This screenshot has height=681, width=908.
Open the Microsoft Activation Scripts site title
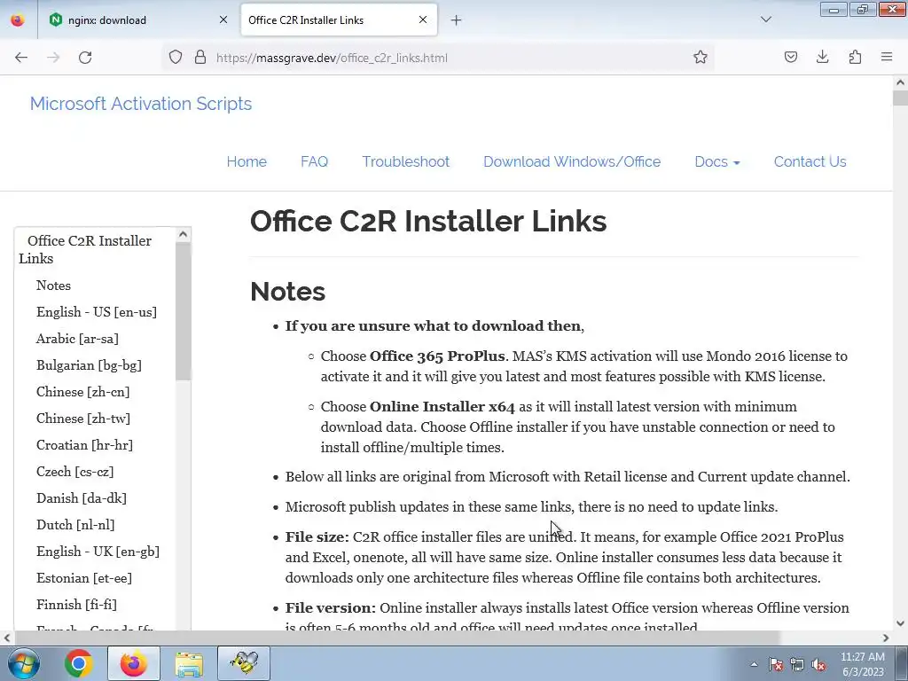(x=141, y=104)
